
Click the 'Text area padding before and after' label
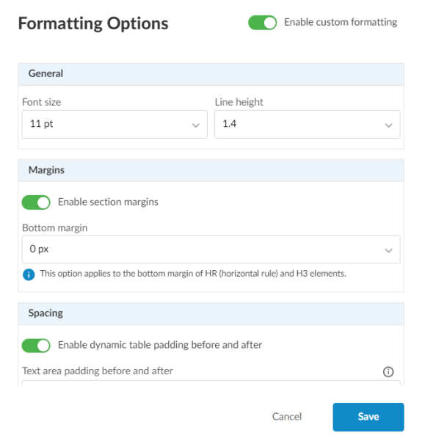(x=98, y=371)
